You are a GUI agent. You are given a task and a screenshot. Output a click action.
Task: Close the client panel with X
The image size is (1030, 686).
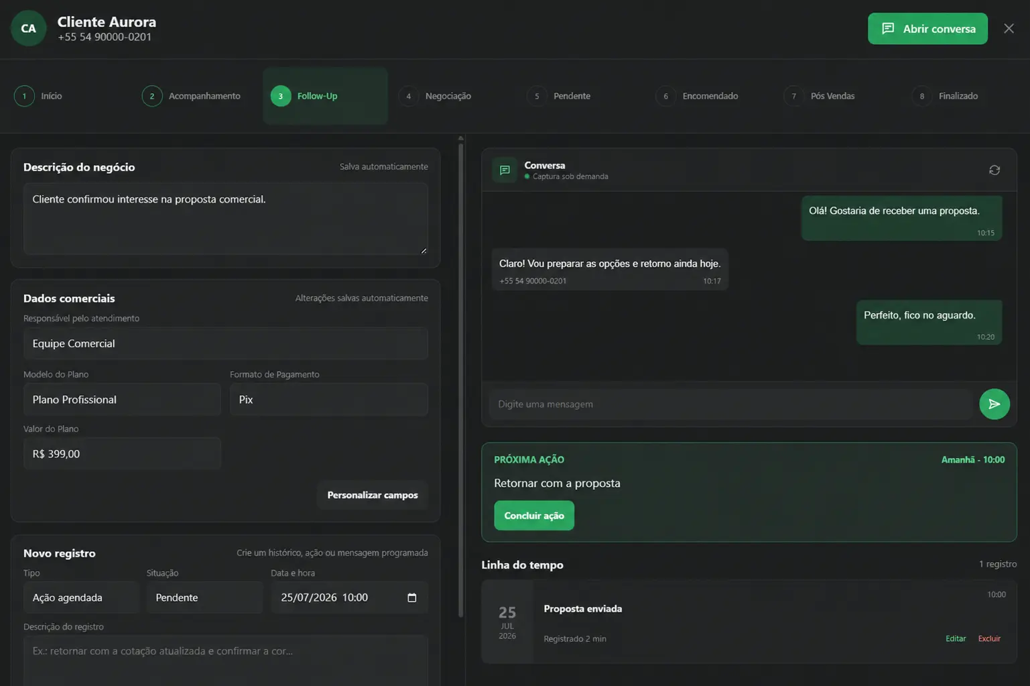click(x=1009, y=28)
